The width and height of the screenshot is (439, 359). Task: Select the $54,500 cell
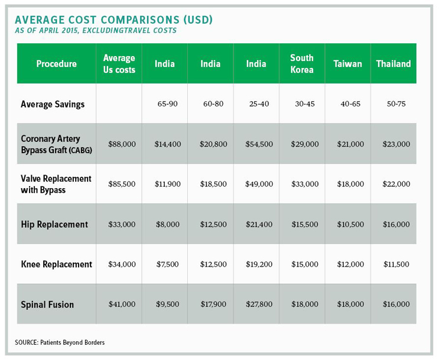(x=256, y=144)
